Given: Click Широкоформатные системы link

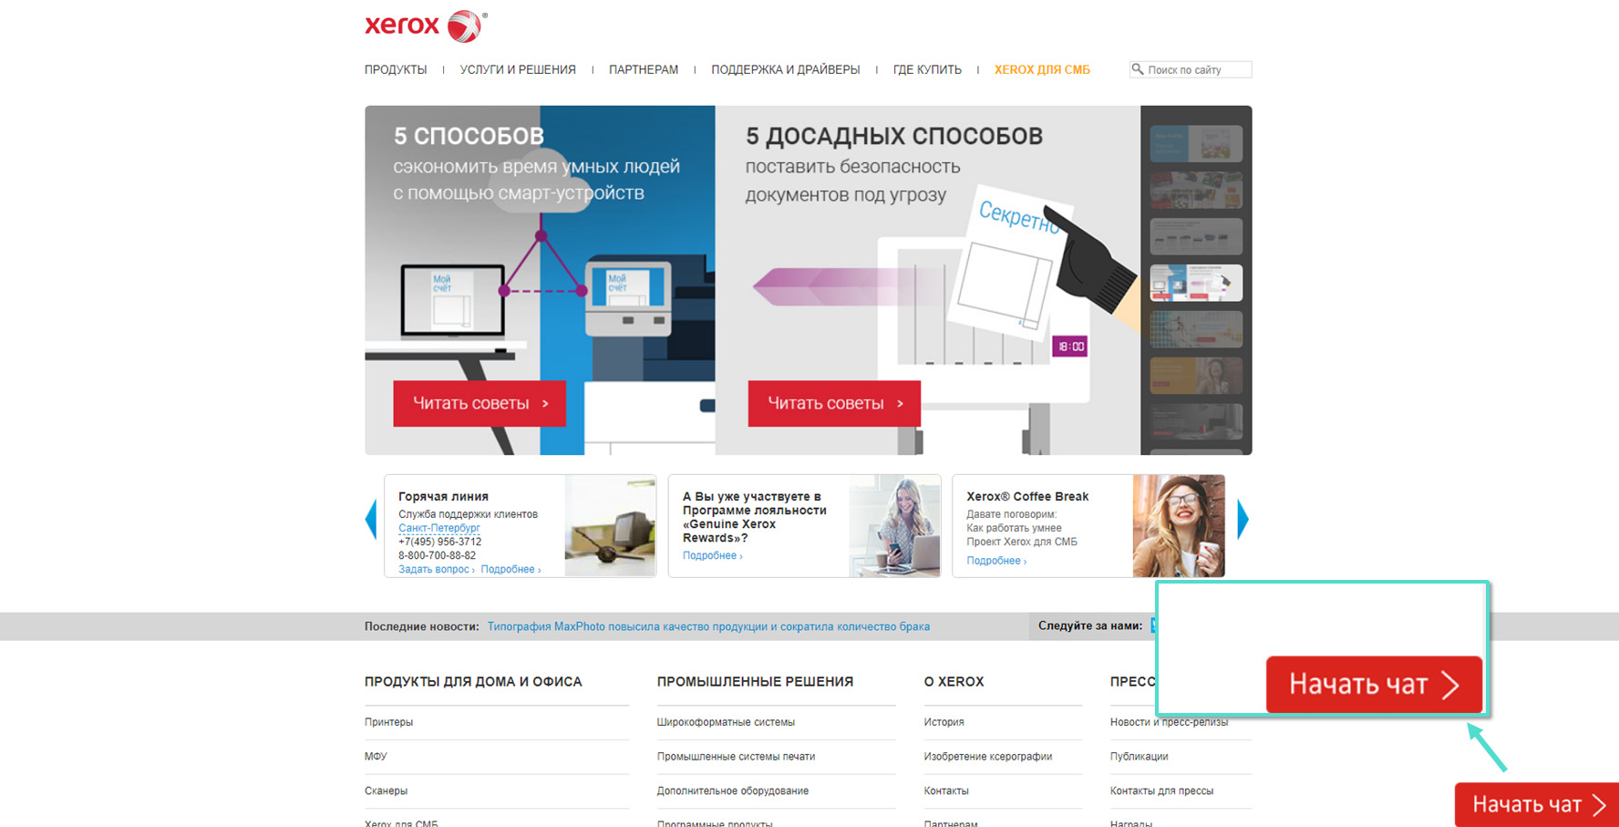Looking at the screenshot, I should (726, 722).
